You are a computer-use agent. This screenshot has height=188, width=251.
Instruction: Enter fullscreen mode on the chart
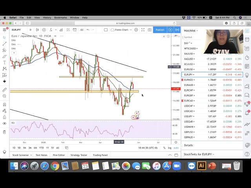[143, 30]
